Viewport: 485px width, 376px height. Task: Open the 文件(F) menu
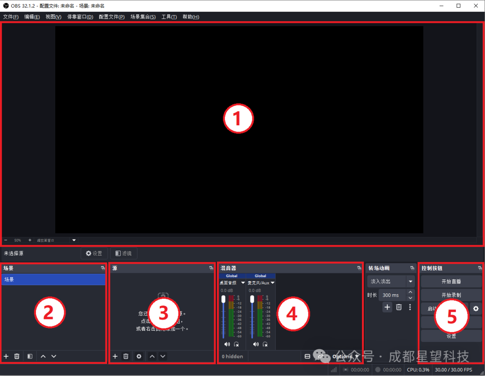point(11,17)
